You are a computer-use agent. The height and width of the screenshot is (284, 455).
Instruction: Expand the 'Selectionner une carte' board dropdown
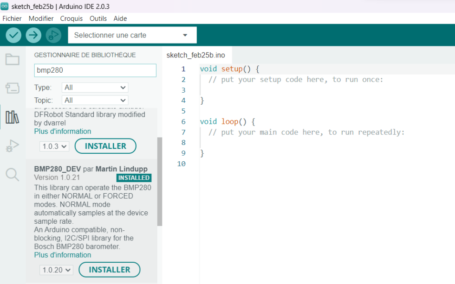point(132,35)
